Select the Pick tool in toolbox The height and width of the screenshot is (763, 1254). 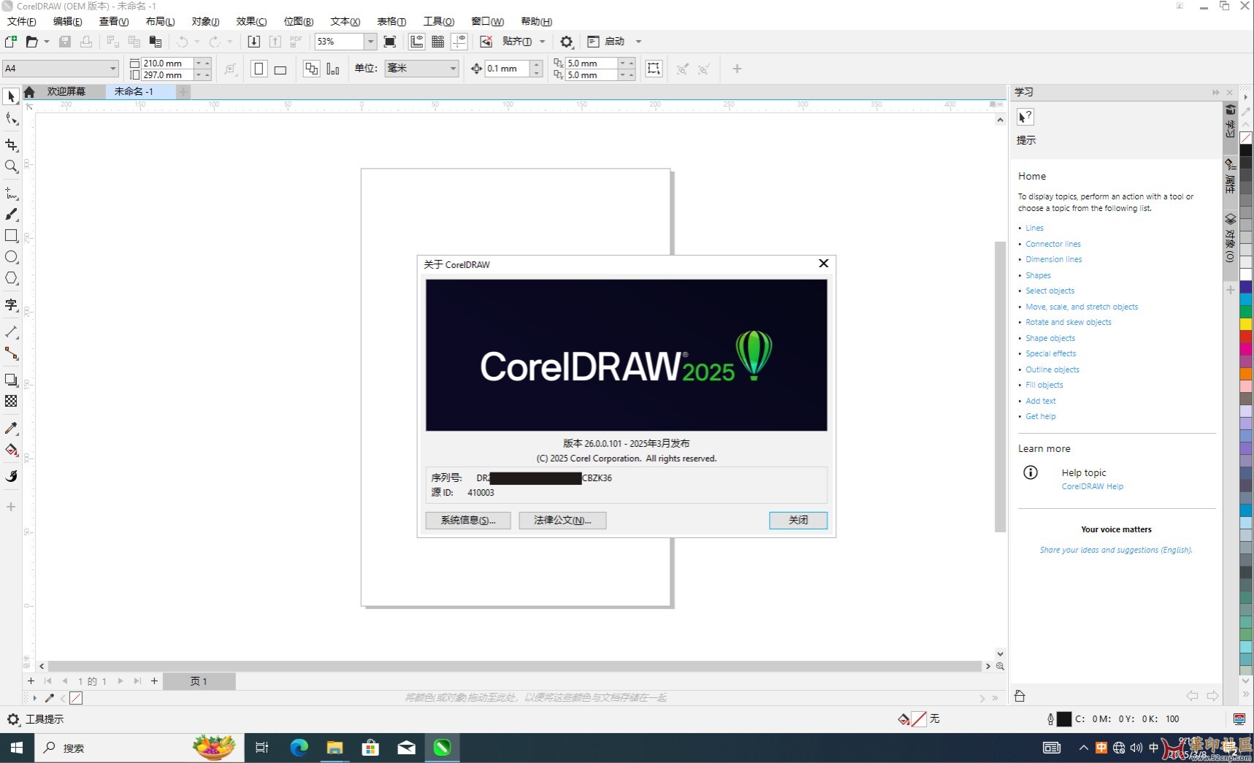pos(11,96)
